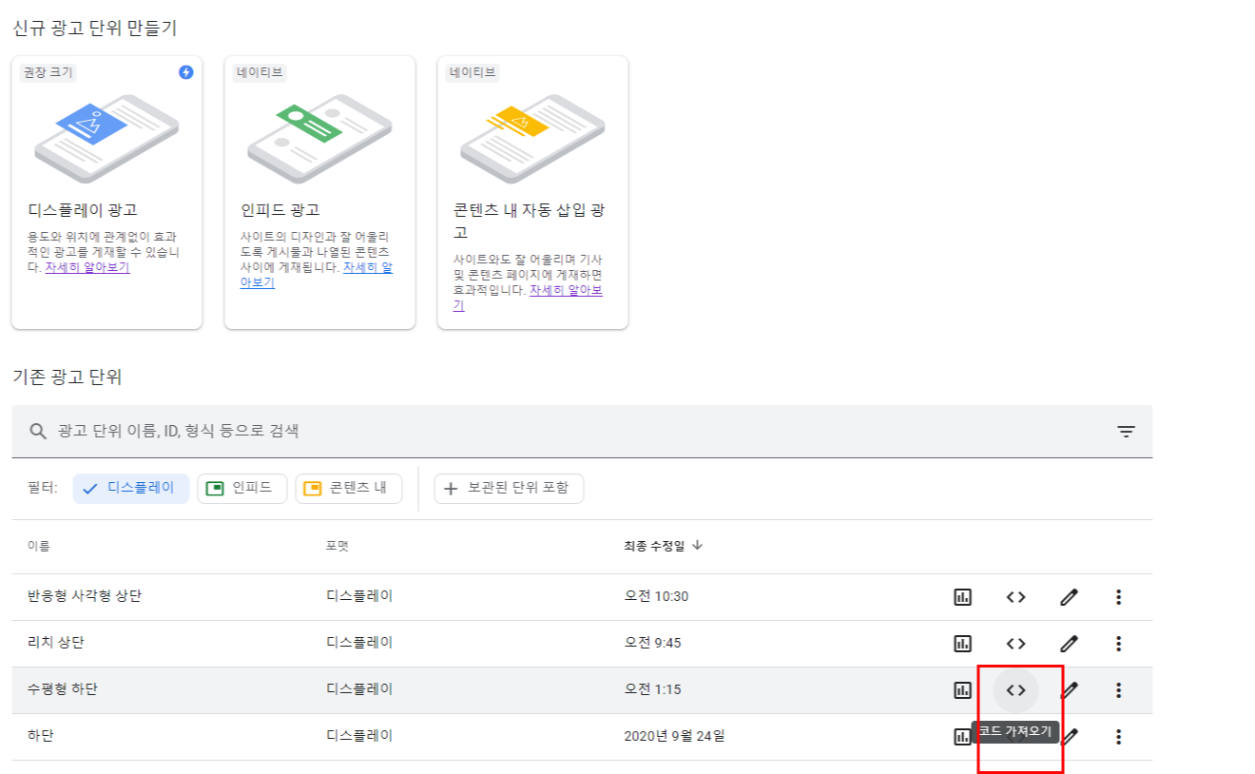Image resolution: width=1255 pixels, height=774 pixels.
Task: Toggle the 인피드 filter chip
Action: point(242,488)
